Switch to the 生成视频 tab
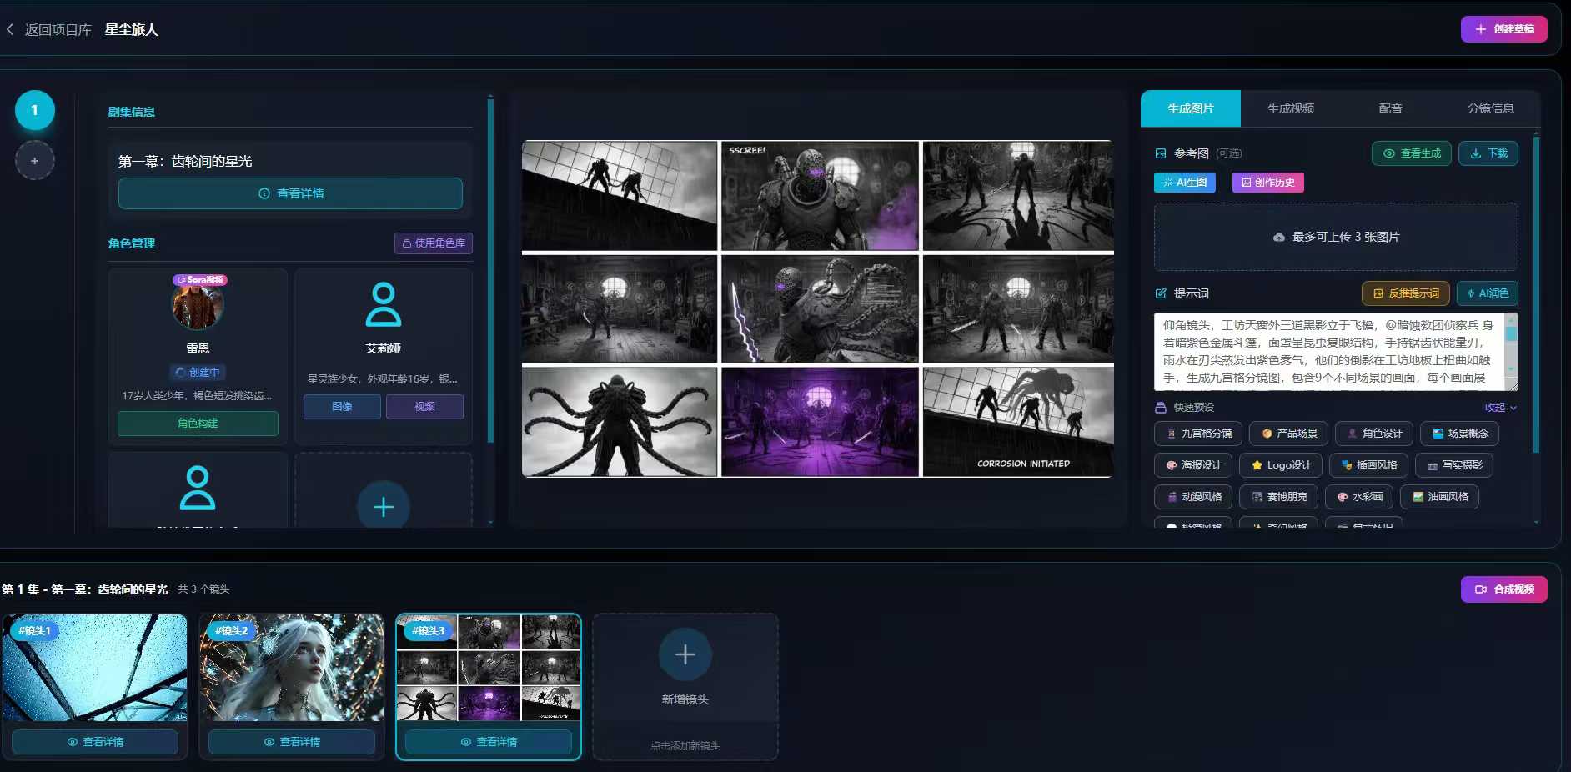The image size is (1571, 772). [x=1290, y=108]
